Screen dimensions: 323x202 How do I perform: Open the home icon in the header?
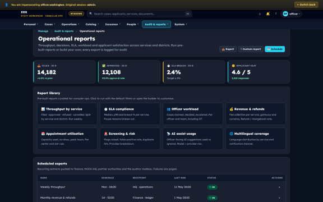point(260,14)
